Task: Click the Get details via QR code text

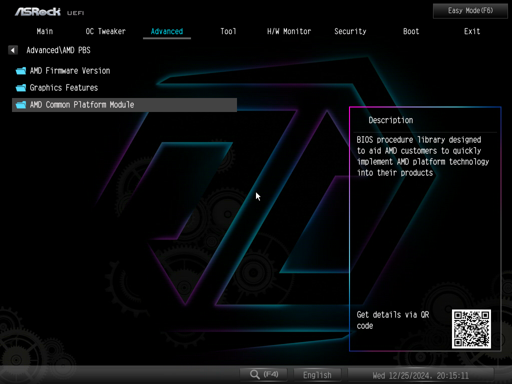Action: pos(393,320)
